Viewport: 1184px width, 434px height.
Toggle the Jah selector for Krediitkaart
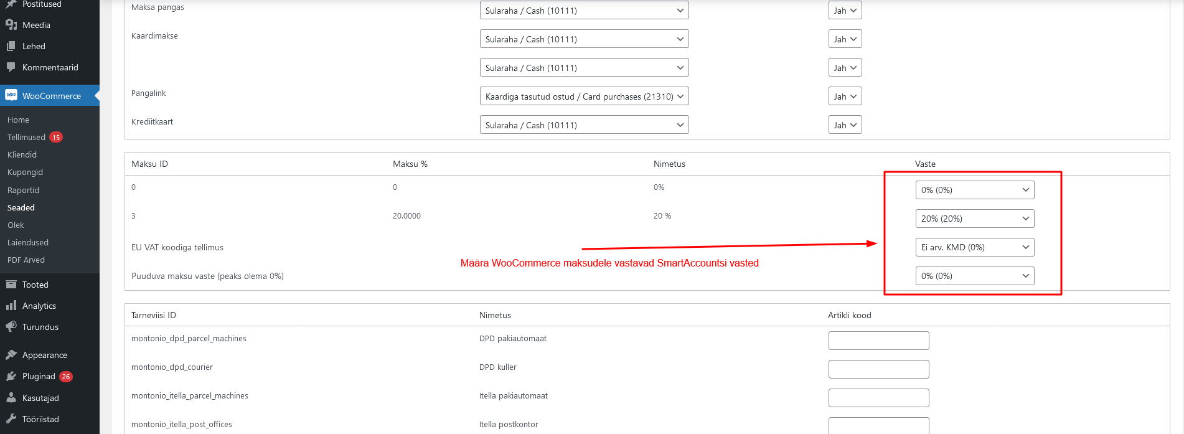click(x=845, y=125)
